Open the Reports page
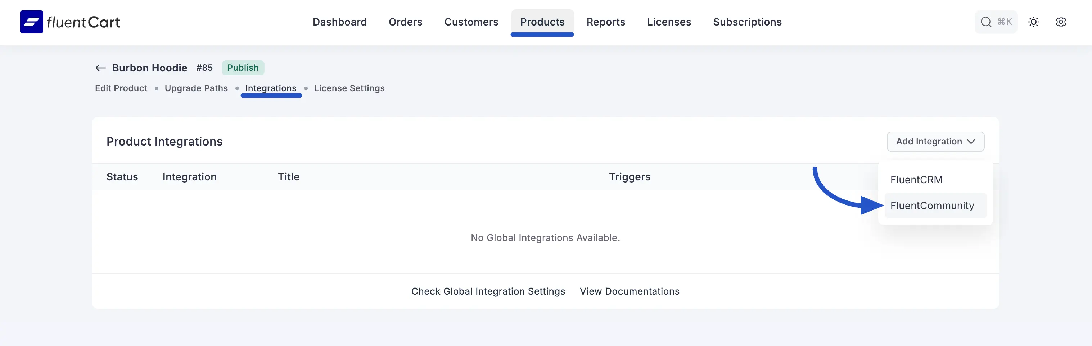 (x=605, y=22)
